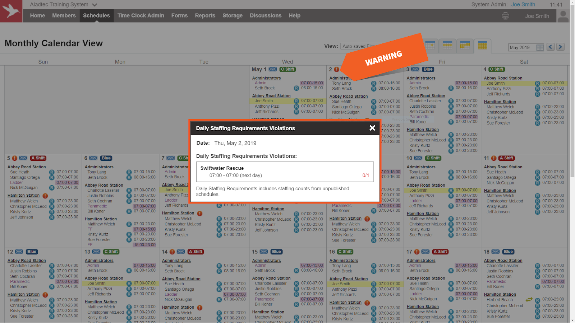The width and height of the screenshot is (575, 323).
Task: Click the envelope icon on day 12
Action: click(x=19, y=252)
